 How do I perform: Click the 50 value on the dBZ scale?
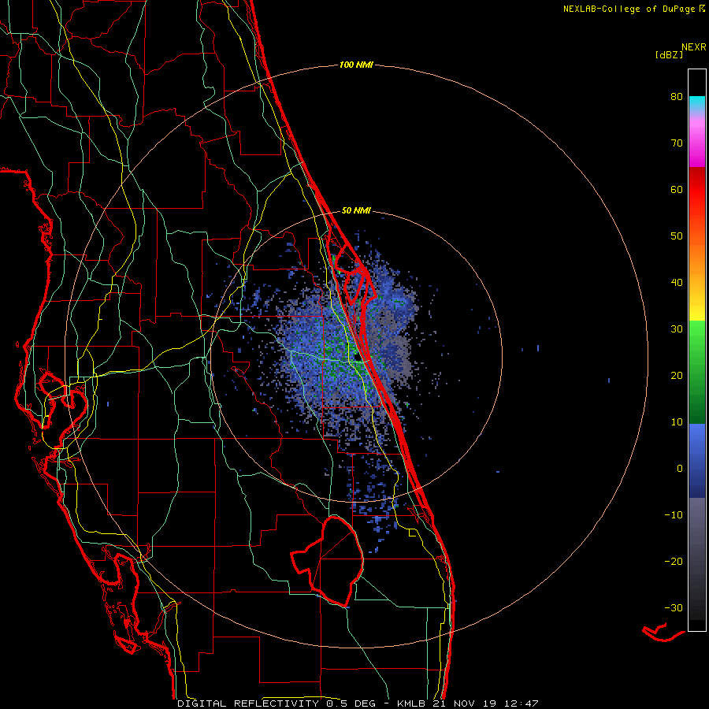point(677,236)
